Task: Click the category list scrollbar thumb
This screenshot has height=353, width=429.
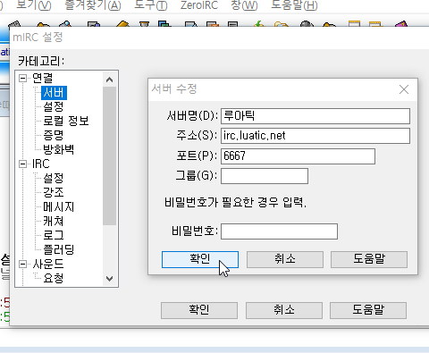Action: coord(109,156)
